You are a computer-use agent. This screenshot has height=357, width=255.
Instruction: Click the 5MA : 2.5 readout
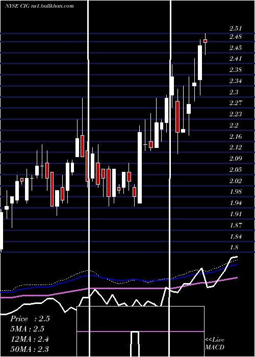[x=28, y=329]
